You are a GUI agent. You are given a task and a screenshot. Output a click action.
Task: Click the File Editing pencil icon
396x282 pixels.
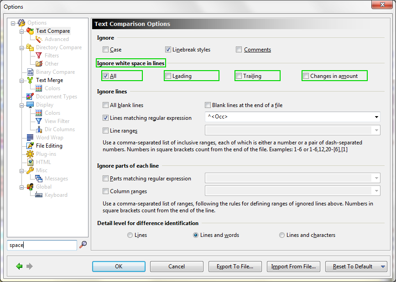pos(30,146)
